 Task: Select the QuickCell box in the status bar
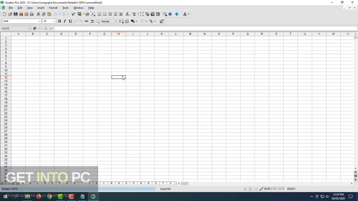[x=165, y=189]
